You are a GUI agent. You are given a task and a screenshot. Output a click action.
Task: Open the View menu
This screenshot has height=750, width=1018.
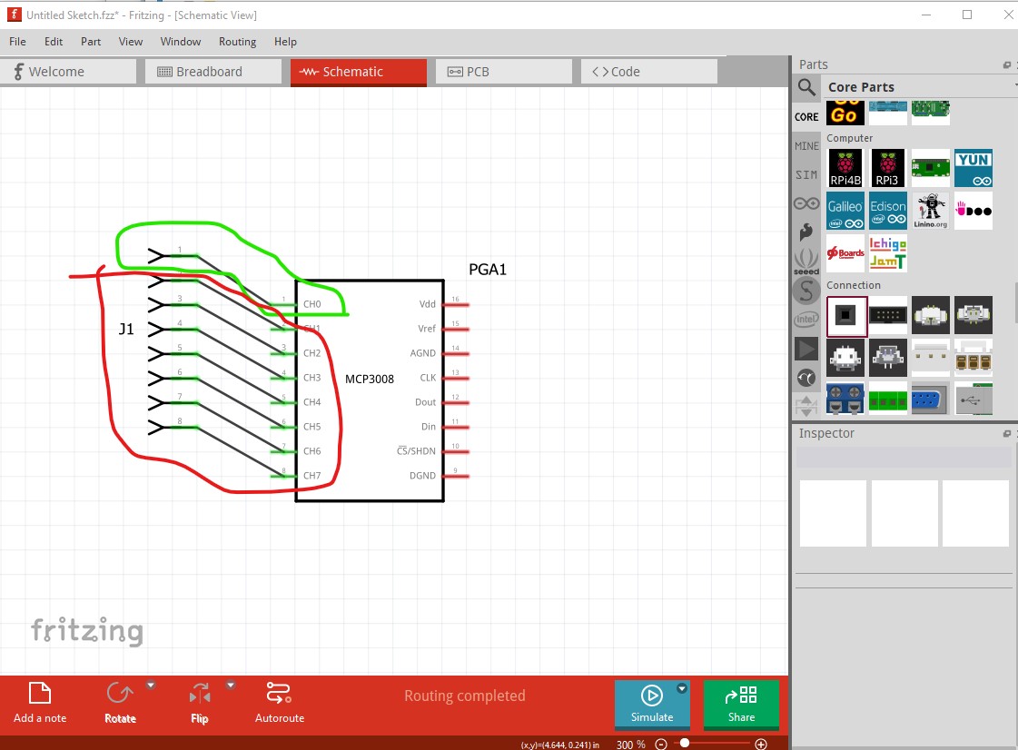131,42
